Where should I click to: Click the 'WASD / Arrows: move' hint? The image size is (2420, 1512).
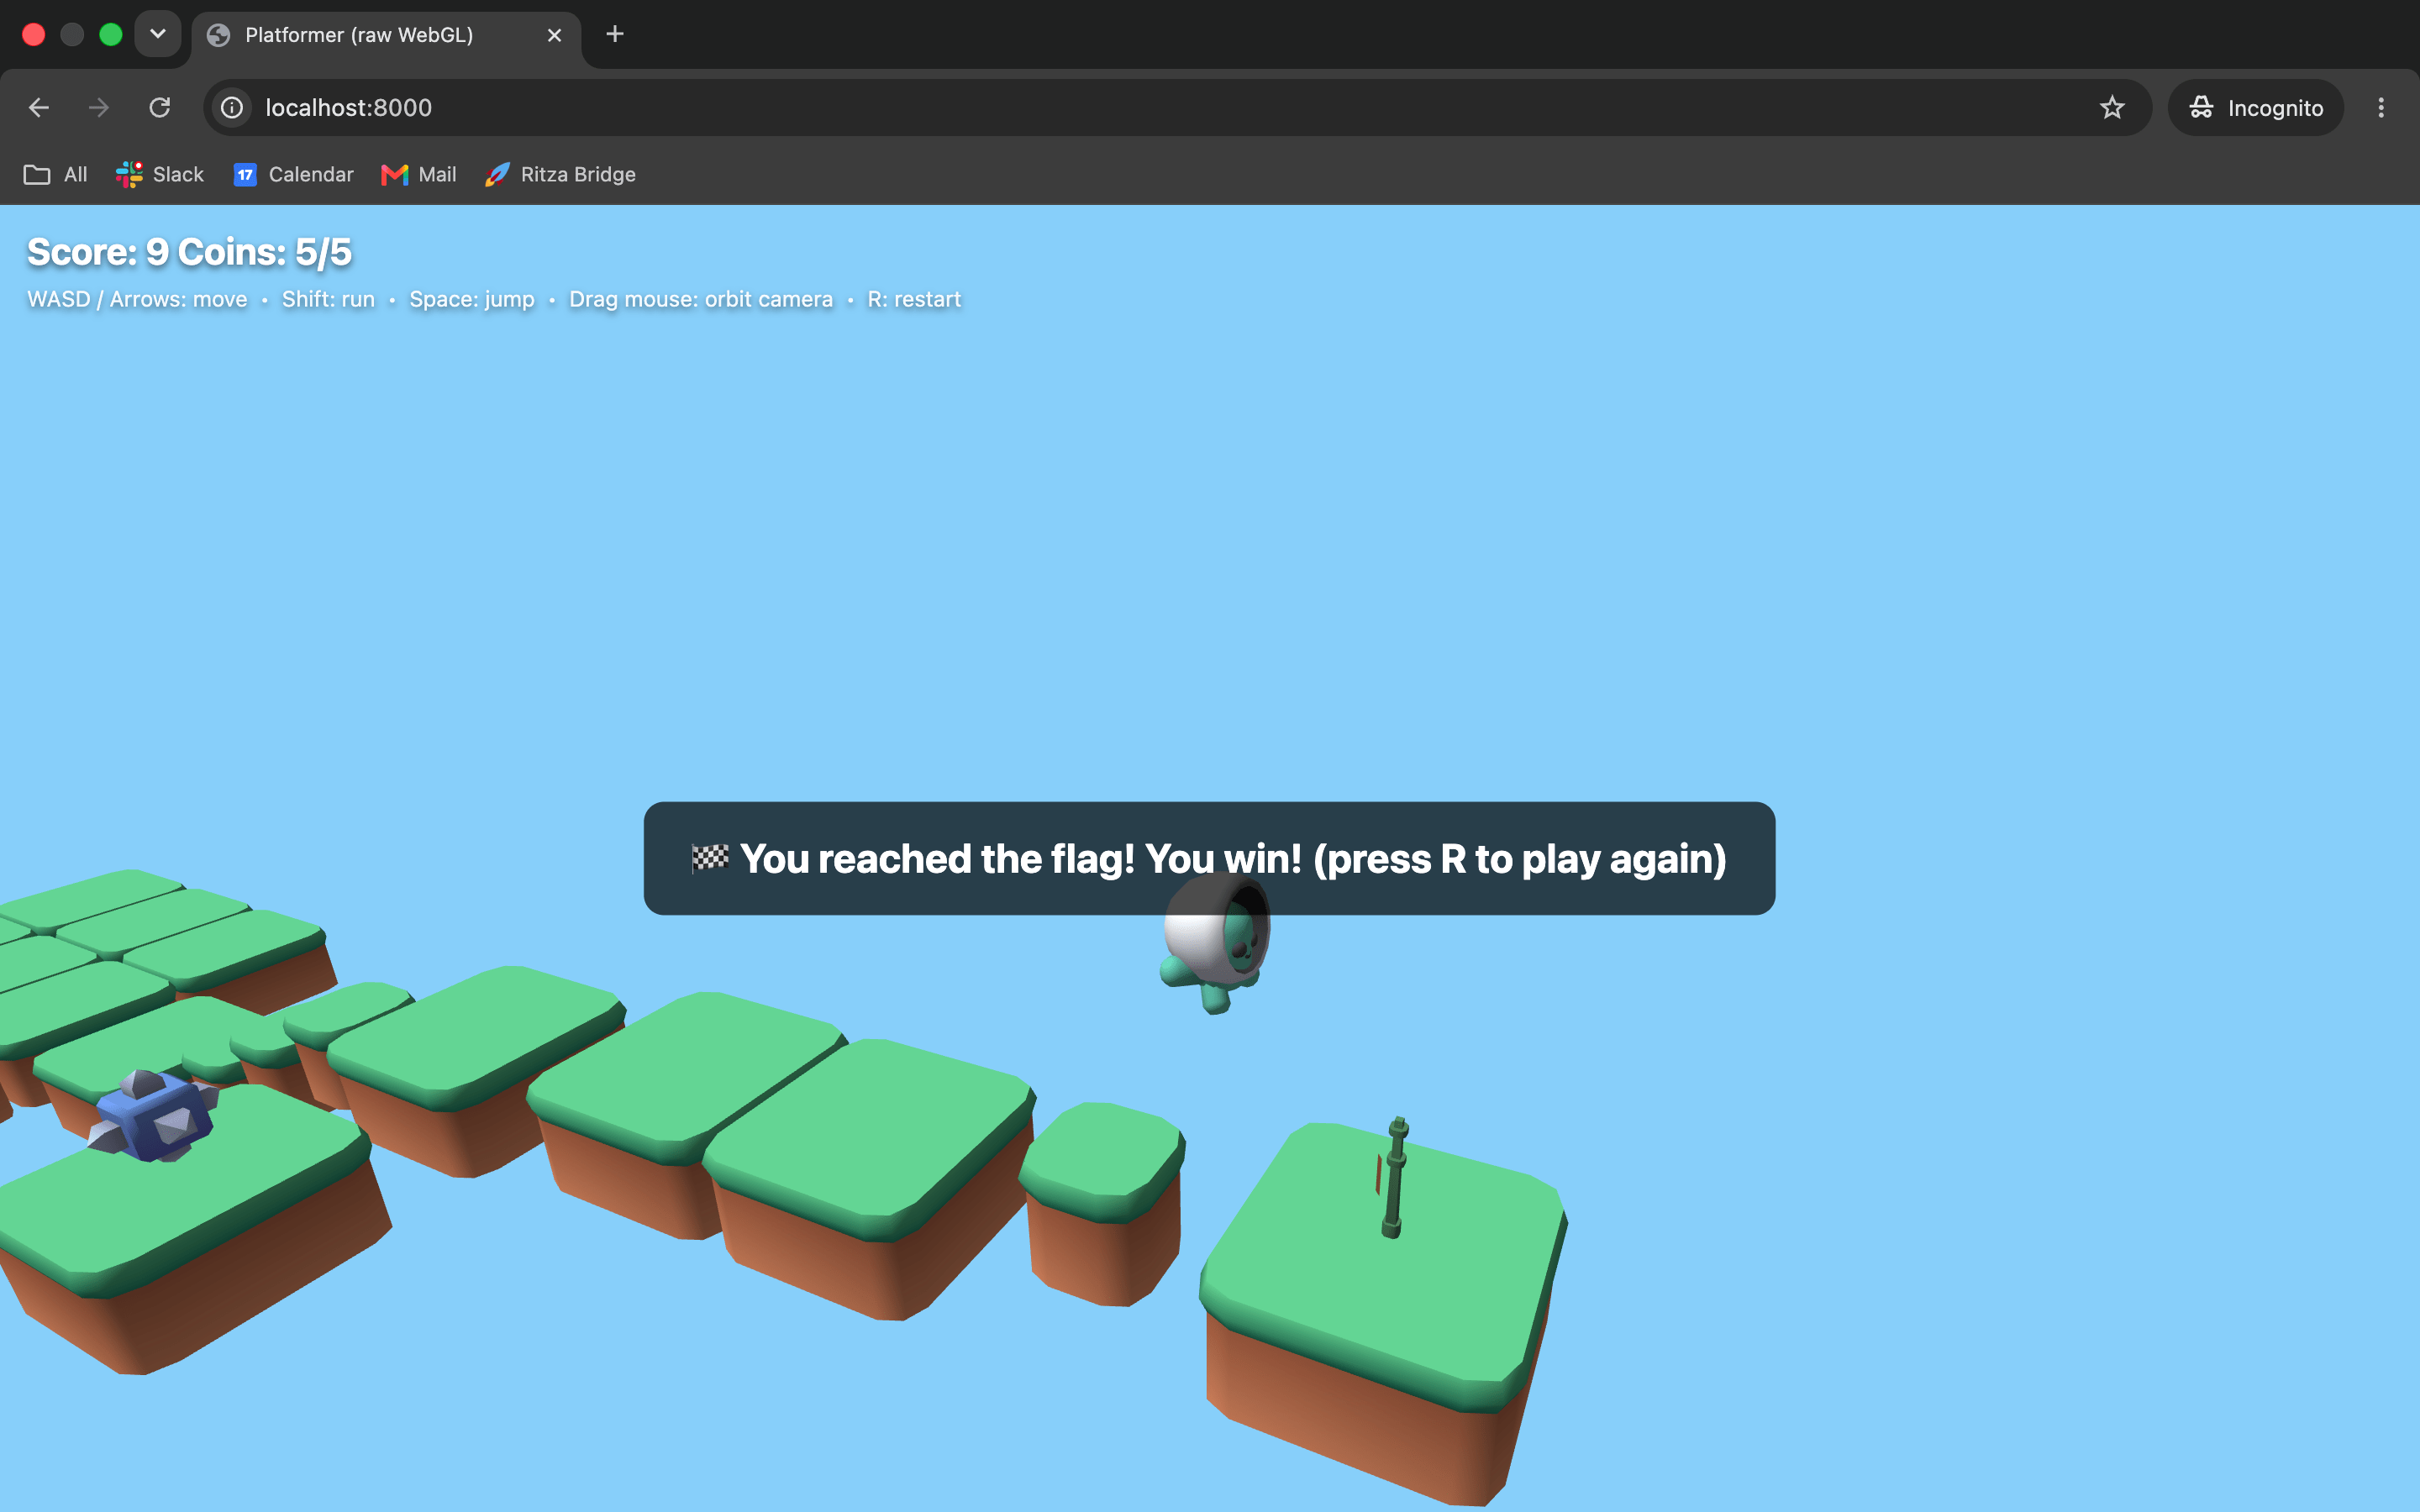[137, 299]
